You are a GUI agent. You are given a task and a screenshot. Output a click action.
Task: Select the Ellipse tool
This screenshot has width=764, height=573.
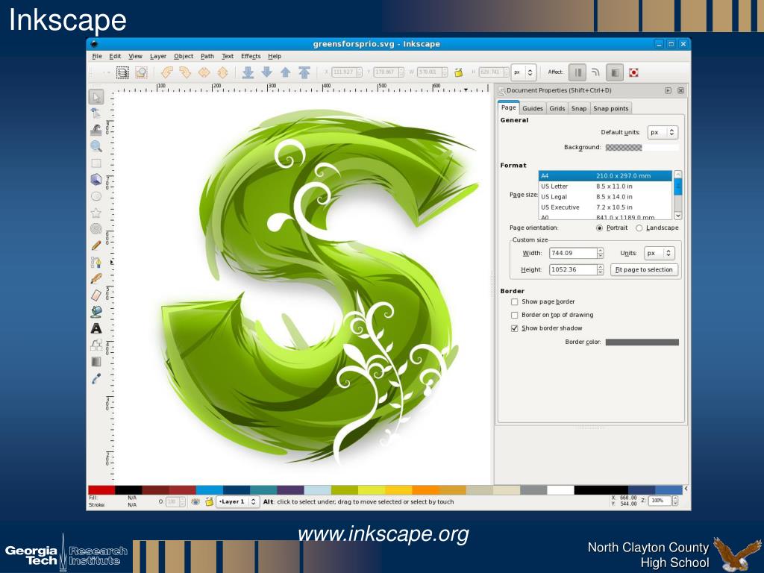(x=96, y=196)
